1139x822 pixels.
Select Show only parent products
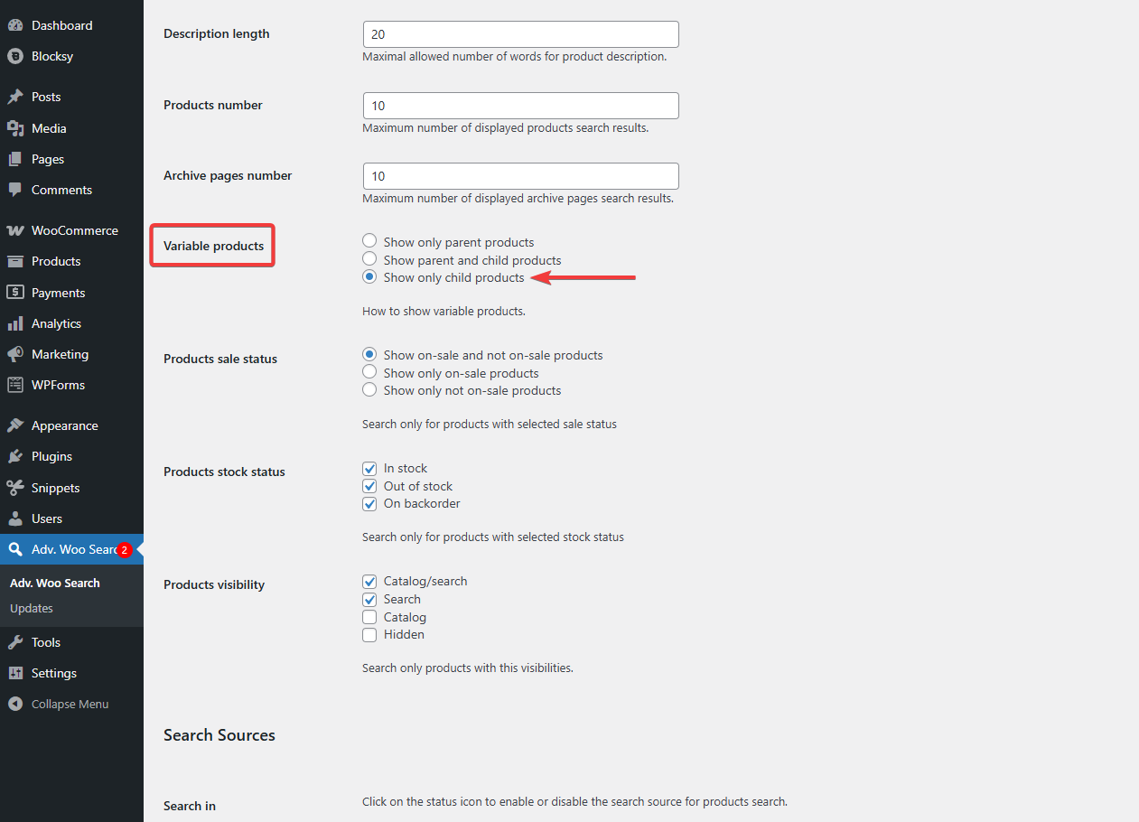coord(369,241)
